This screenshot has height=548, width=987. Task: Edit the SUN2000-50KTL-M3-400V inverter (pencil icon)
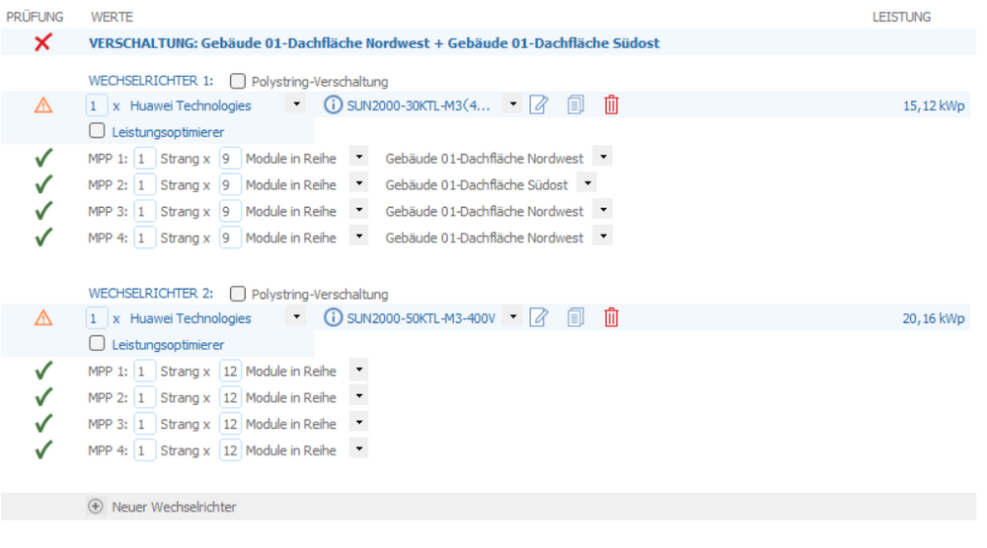[x=539, y=317]
